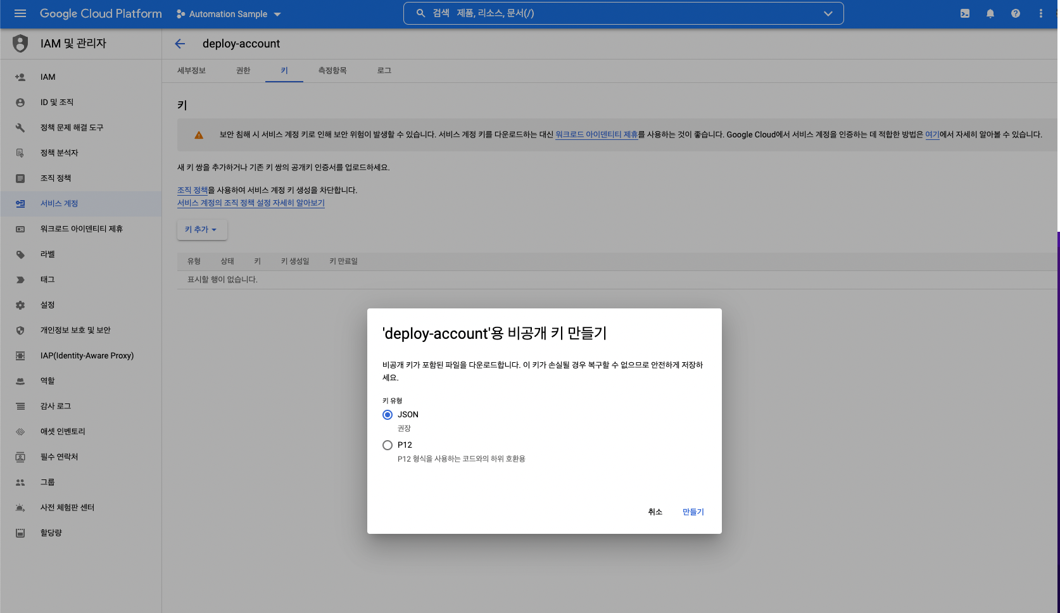Click the search magnifier icon
The width and height of the screenshot is (1060, 613).
[420, 13]
